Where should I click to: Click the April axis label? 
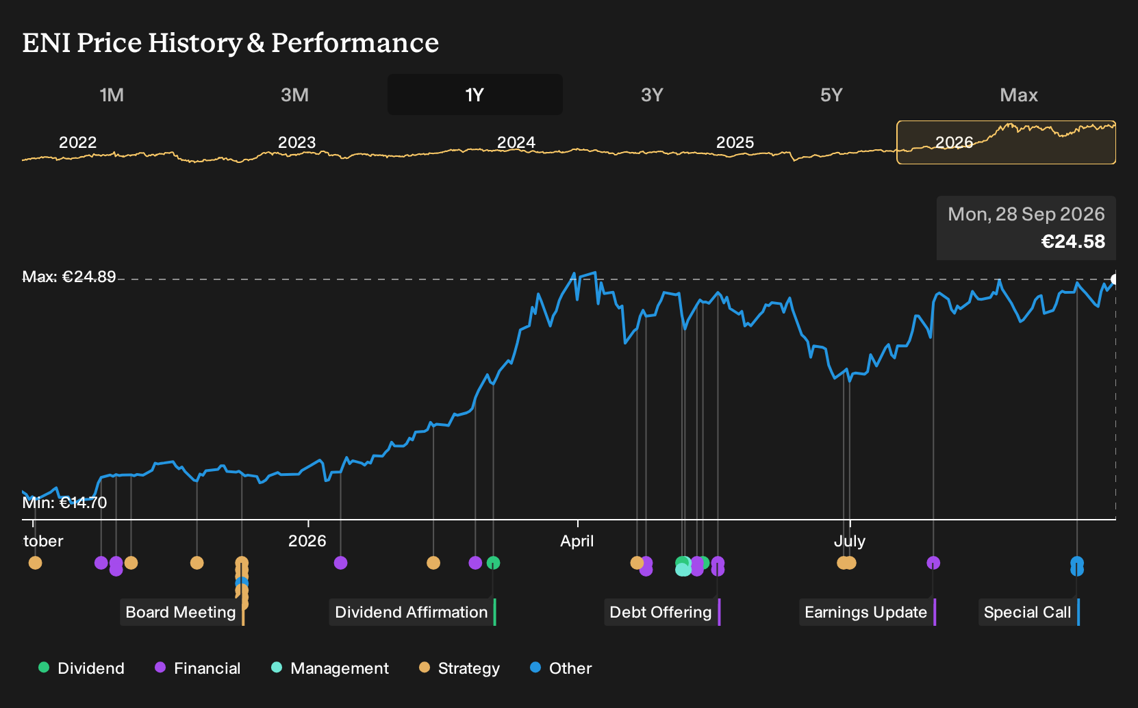(x=577, y=541)
